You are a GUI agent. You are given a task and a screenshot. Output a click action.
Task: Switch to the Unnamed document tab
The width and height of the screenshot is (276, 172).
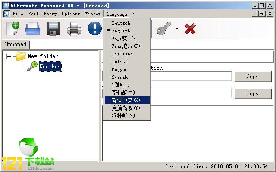coord(16,44)
